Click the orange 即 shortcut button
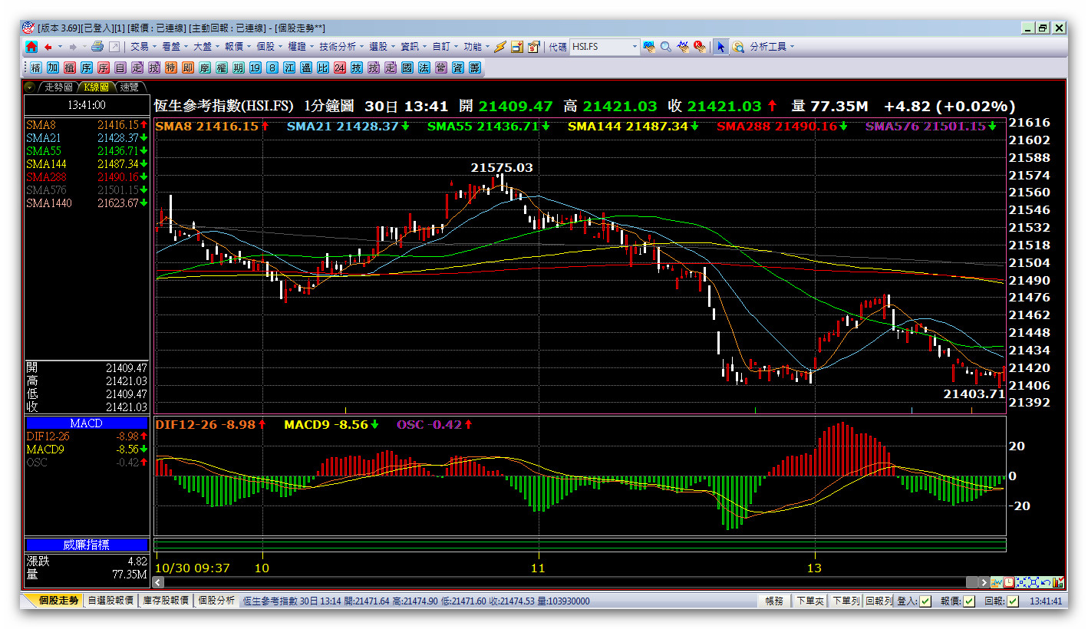 pos(187,68)
